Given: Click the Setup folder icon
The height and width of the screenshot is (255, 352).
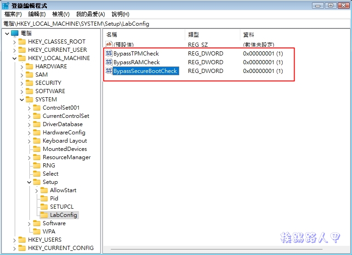Looking at the screenshot, I should coord(37,182).
